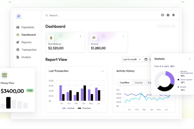This screenshot has width=194, height=129.
Task: Open the Last 6 month dropdown
Action: [x=132, y=59]
